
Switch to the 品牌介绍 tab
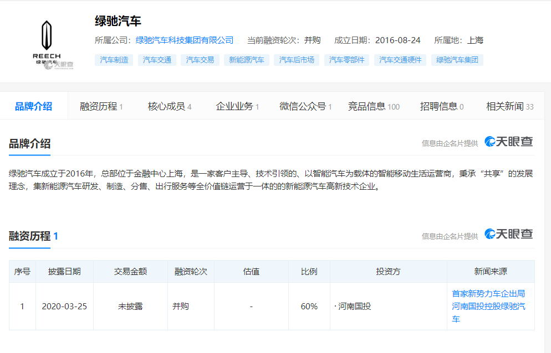34,106
